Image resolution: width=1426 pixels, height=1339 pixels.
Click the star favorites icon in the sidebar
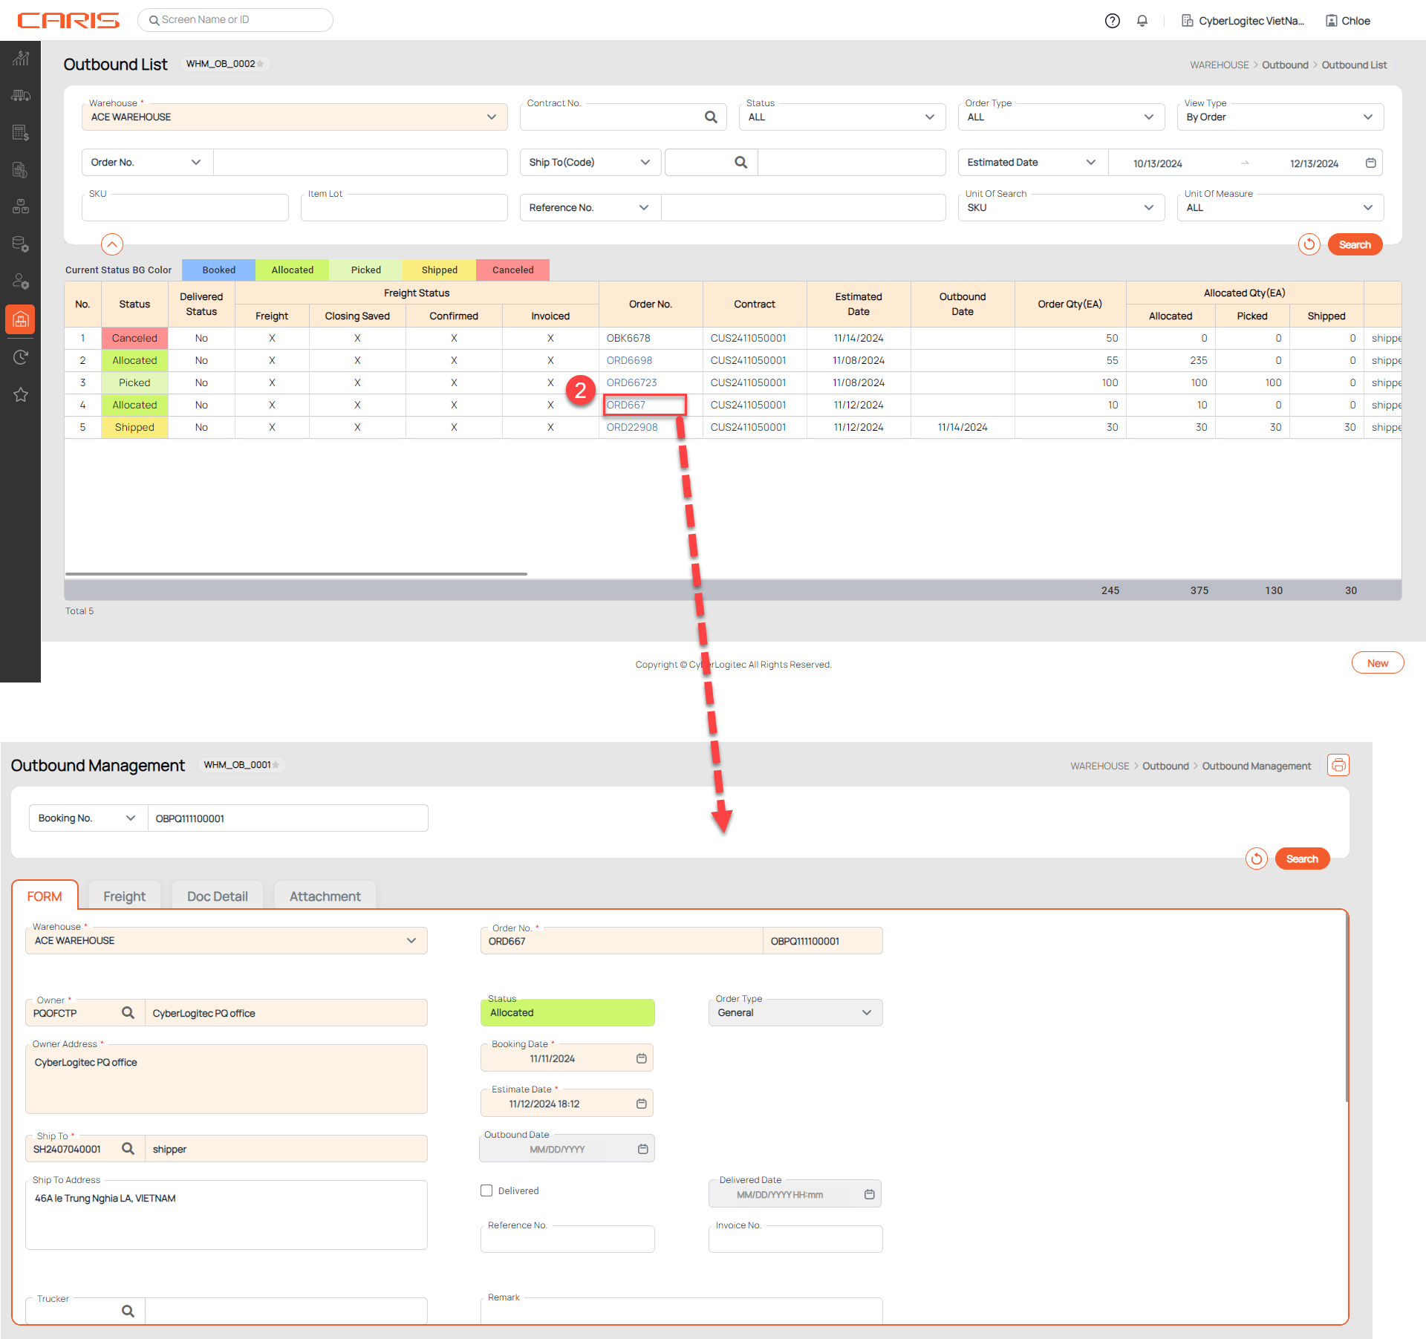pos(21,395)
